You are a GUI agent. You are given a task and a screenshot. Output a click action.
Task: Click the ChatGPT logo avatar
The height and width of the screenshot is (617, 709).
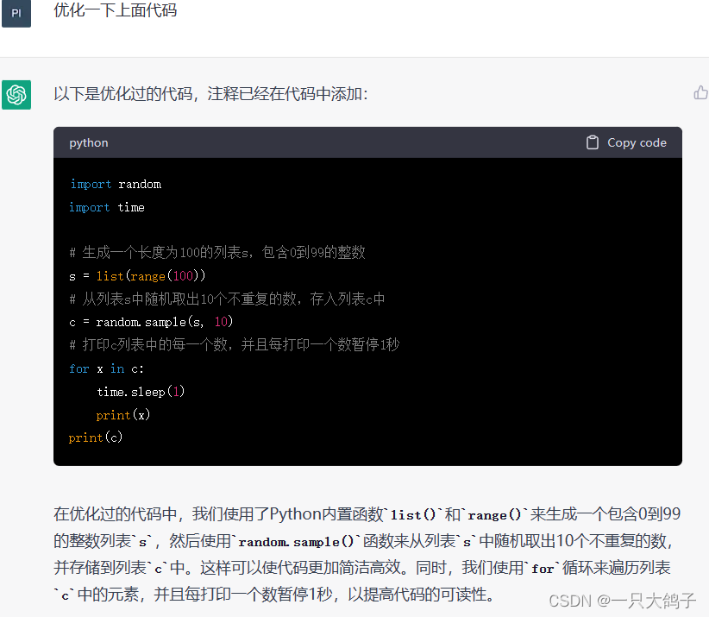click(16, 95)
